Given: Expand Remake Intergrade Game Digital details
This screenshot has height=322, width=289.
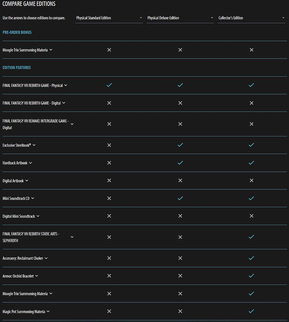Looking at the screenshot, I should [x=72, y=124].
